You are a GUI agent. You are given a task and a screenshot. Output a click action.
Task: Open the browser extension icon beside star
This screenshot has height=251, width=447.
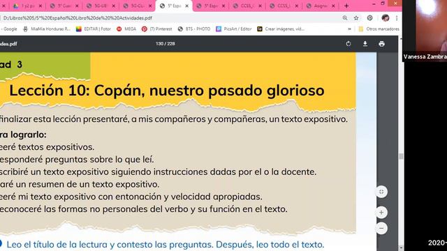369,18
